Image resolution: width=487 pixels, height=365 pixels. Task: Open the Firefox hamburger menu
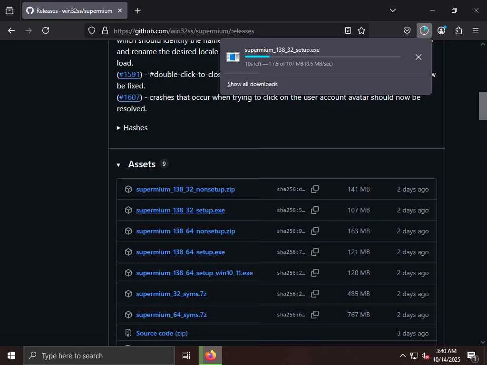point(476,30)
